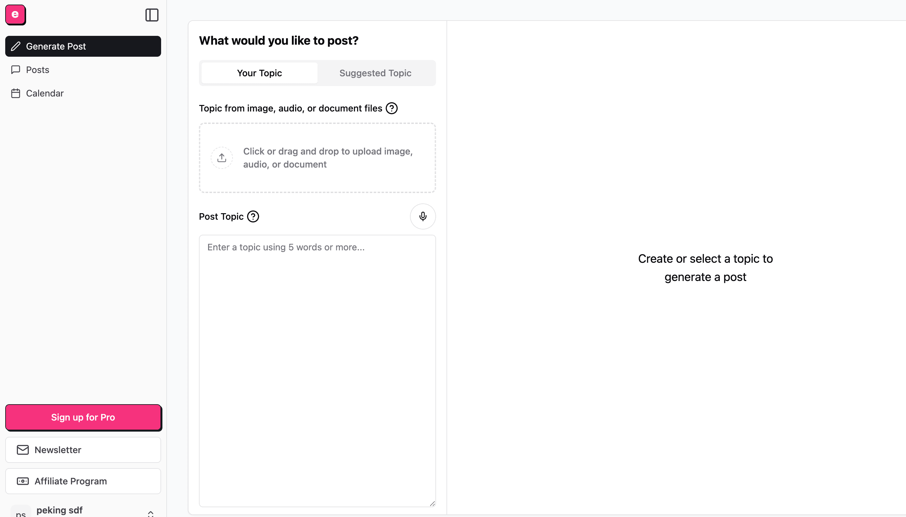Switch to the Suggested Topic tab
Viewport: 906px width, 517px height.
(375, 73)
